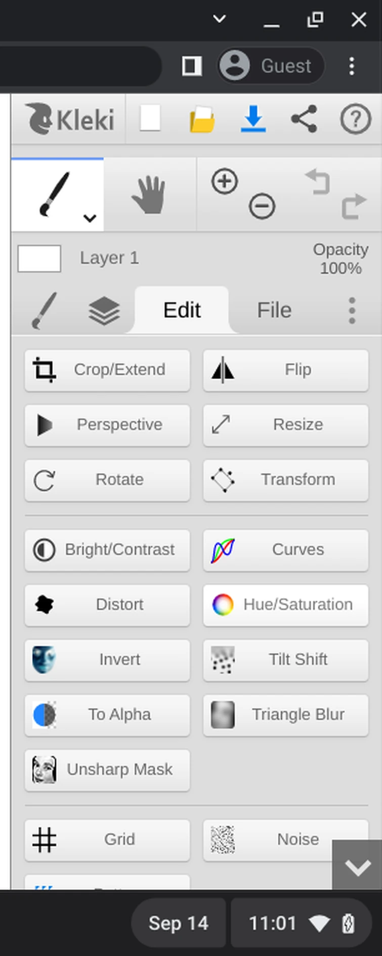
Task: Select the hand pan tool
Action: [149, 194]
